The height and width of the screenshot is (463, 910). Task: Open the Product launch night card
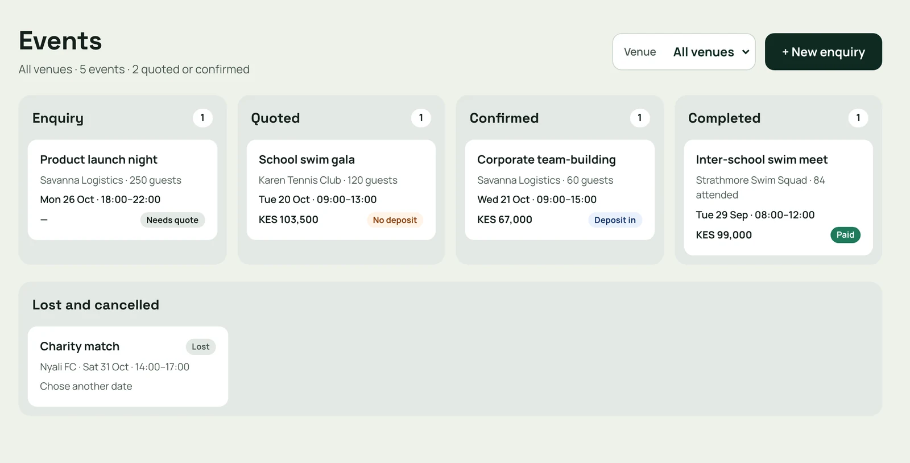click(x=122, y=190)
